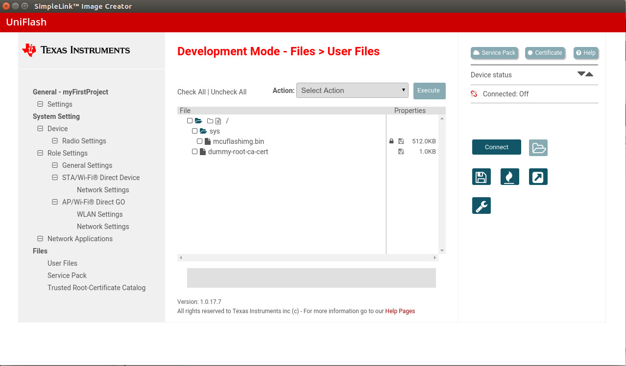The height and width of the screenshot is (366, 626).
Task: Click the export arrow icon button
Action: 538,177
